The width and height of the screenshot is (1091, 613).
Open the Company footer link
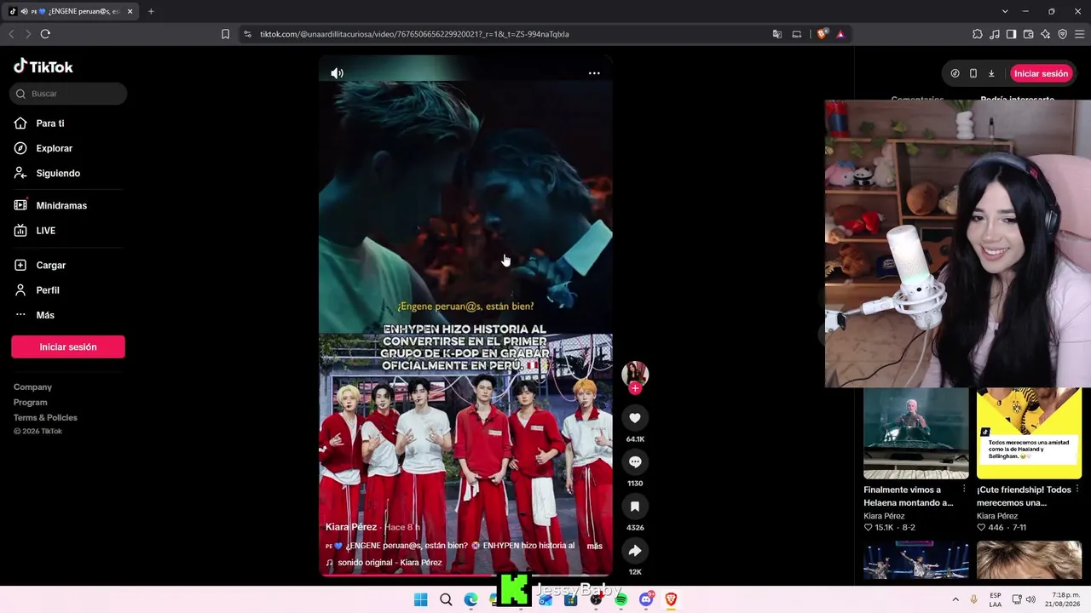[x=32, y=387]
